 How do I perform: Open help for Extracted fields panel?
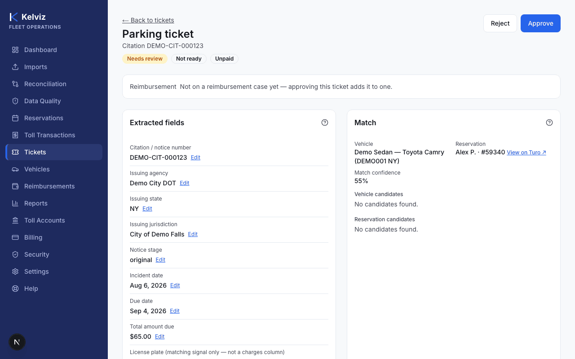pos(325,123)
